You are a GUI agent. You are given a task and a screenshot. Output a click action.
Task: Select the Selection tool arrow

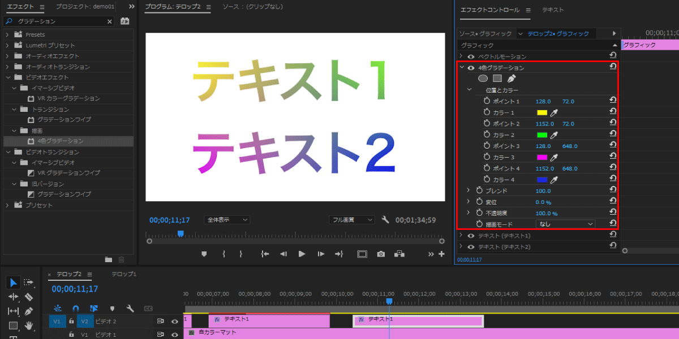click(x=14, y=282)
